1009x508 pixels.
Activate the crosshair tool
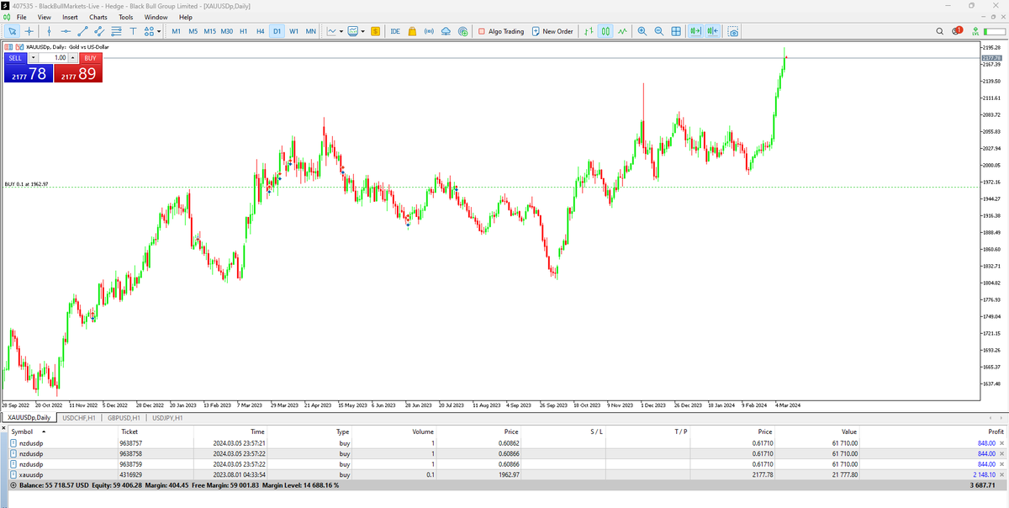(x=29, y=31)
